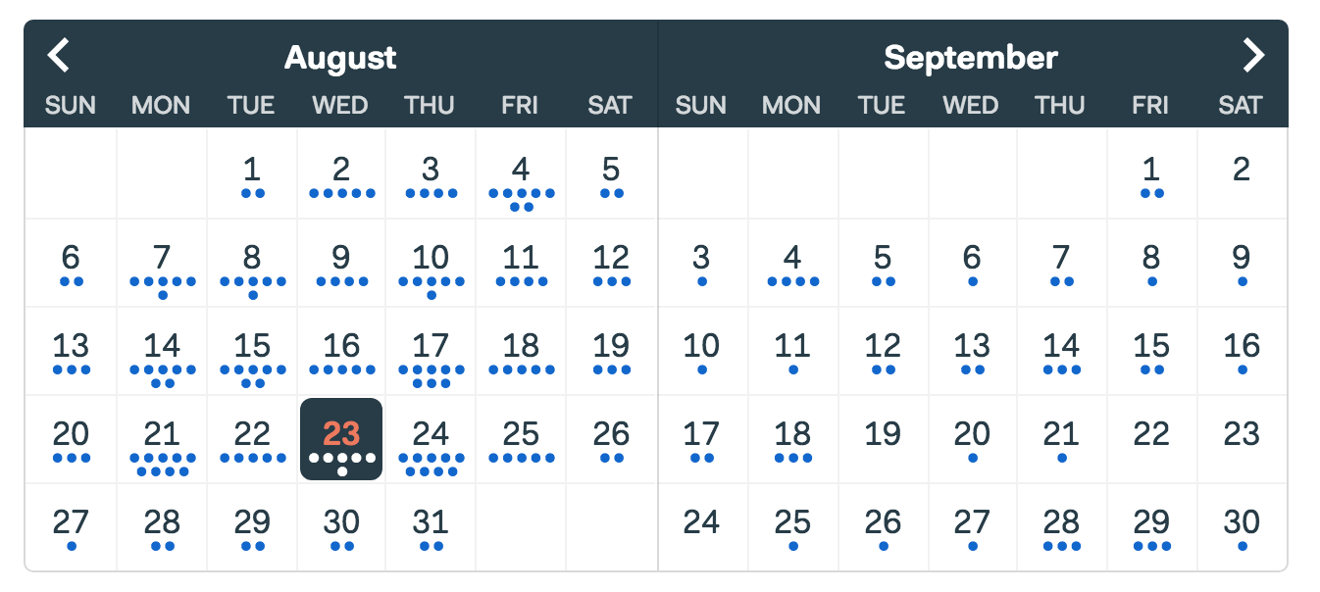This screenshot has width=1320, height=592.
Task: Select August 17 in the calendar
Action: point(431,351)
